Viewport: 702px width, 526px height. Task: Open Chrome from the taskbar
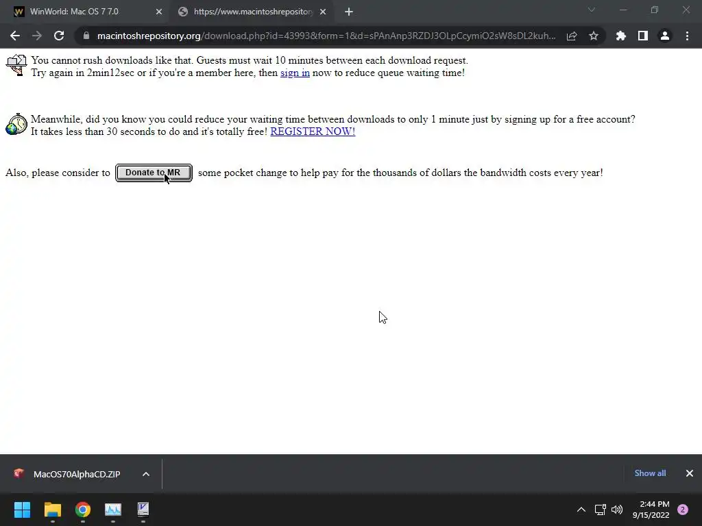(83, 510)
